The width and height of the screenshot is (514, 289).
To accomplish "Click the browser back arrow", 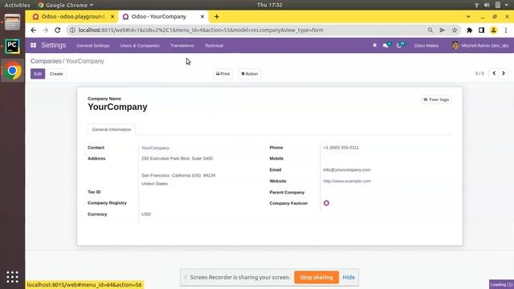I will [34, 31].
